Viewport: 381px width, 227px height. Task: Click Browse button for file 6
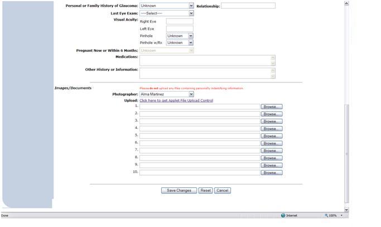coord(272,143)
